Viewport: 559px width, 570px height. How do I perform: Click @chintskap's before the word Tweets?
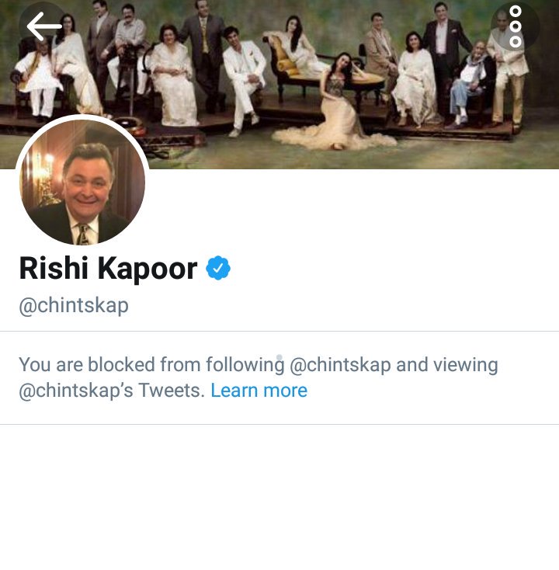76,391
